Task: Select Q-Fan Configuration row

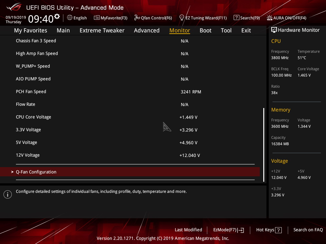Action: click(x=130, y=172)
